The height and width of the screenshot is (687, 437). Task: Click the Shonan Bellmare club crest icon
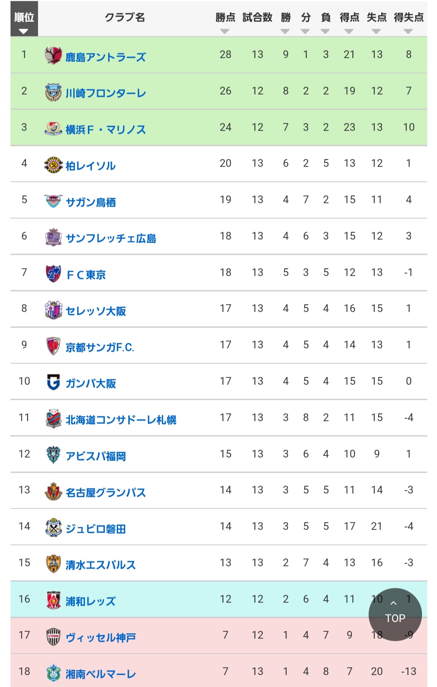(53, 672)
